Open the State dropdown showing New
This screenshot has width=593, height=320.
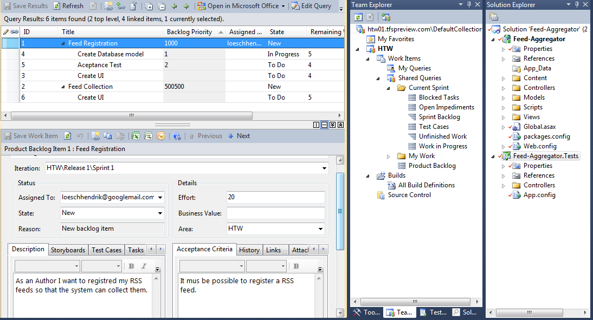160,213
